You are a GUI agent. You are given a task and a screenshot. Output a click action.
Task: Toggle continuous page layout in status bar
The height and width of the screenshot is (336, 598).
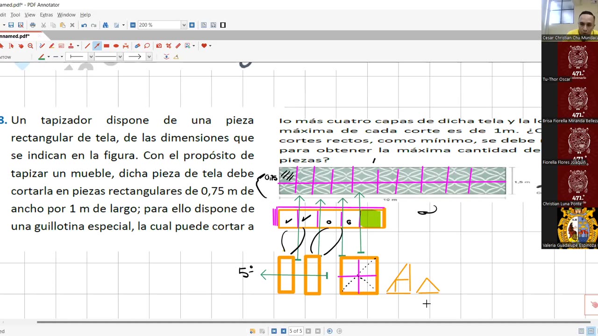(x=591, y=331)
